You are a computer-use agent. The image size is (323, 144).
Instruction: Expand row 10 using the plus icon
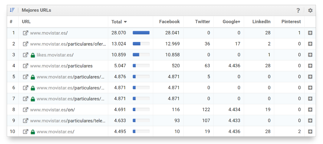coord(310,132)
